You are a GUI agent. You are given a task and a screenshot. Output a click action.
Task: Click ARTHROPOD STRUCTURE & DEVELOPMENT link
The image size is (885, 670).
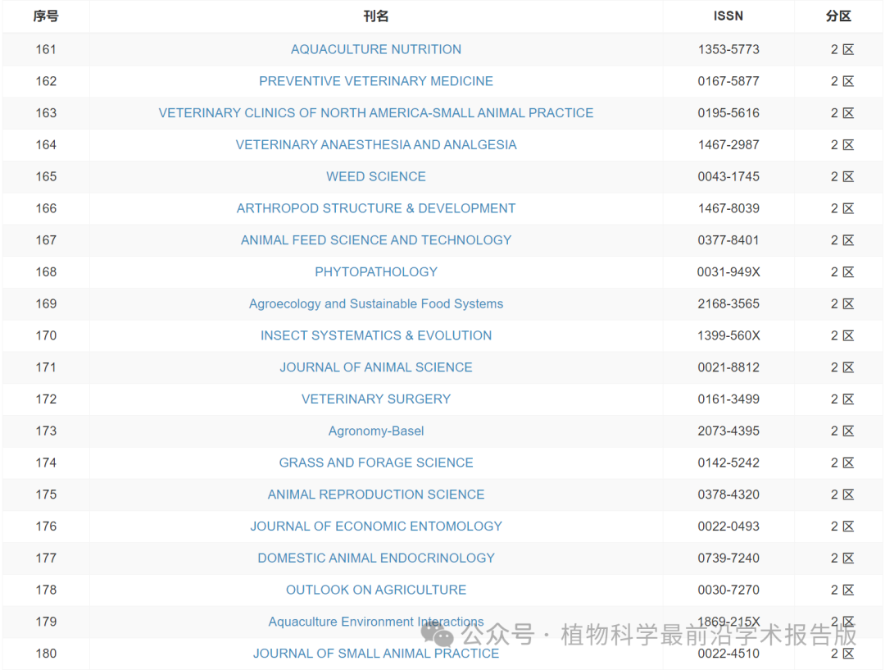click(376, 208)
